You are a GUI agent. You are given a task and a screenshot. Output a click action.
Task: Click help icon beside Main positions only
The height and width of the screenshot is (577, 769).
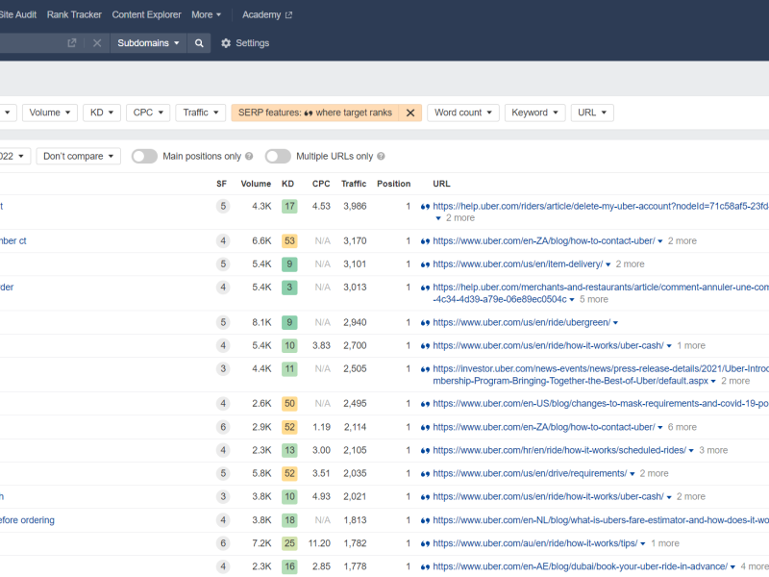click(249, 157)
